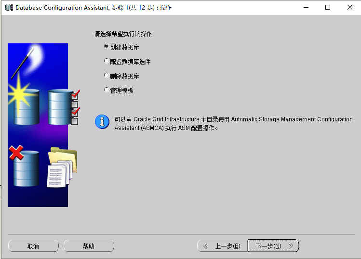The width and height of the screenshot is (361, 259).
Task: Click the wizard illustration image
Action: coord(44,125)
